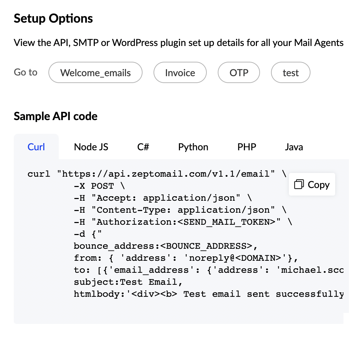The width and height of the screenshot is (362, 339).
Task: Select the Java code sample tab
Action: (294, 147)
